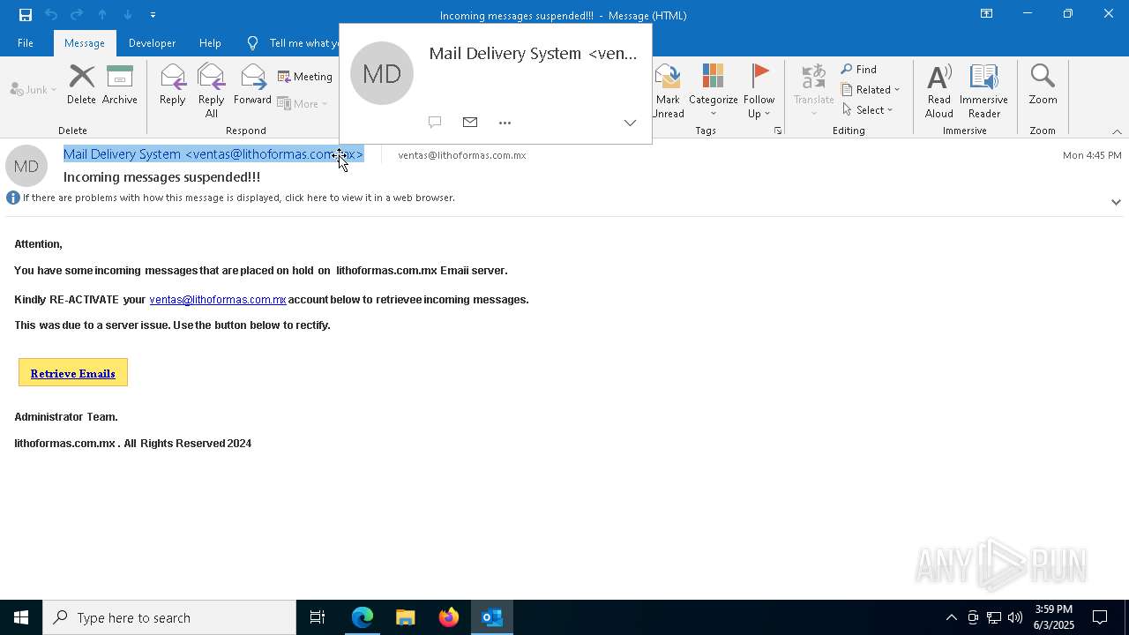The image size is (1129, 635).
Task: Open Customize Quick Access Toolbar dropdown
Action: (x=153, y=14)
